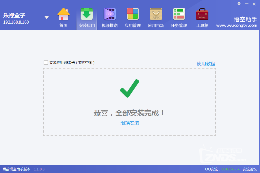Viewport: 260px width, 173px height.
Task: Open the 工具箱 toolbox icon
Action: tap(202, 14)
